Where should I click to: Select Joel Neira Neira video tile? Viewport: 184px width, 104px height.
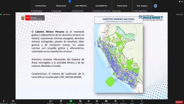[40, 6]
